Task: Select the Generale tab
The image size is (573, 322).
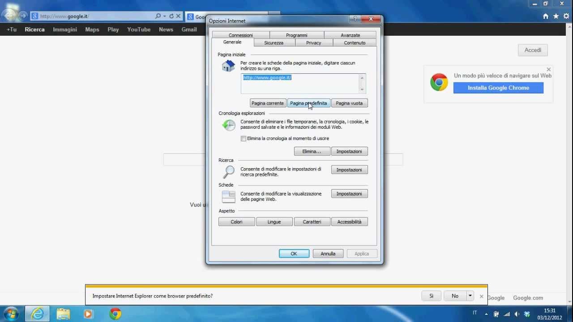Action: coord(232,42)
